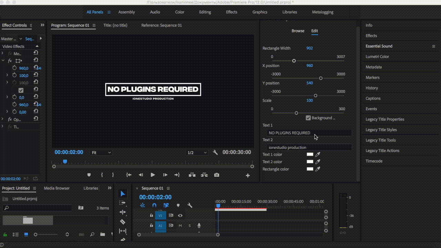
Task: Select the Razor tool
Action: coord(123,222)
